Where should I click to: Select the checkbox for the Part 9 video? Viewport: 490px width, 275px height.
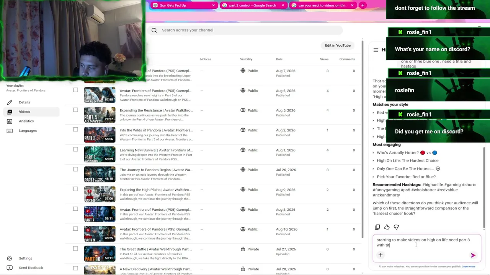(x=75, y=229)
